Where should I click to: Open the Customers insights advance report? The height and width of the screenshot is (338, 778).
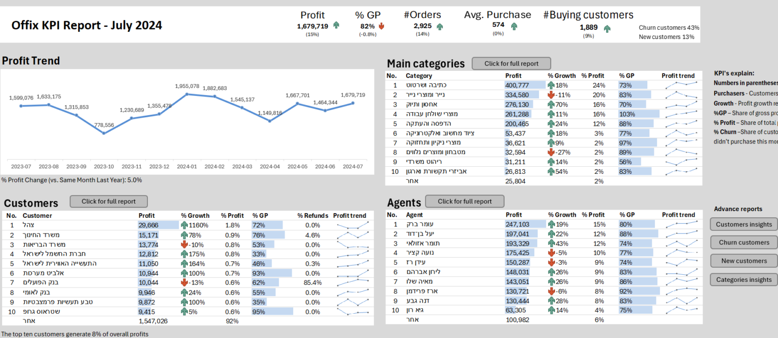click(744, 224)
